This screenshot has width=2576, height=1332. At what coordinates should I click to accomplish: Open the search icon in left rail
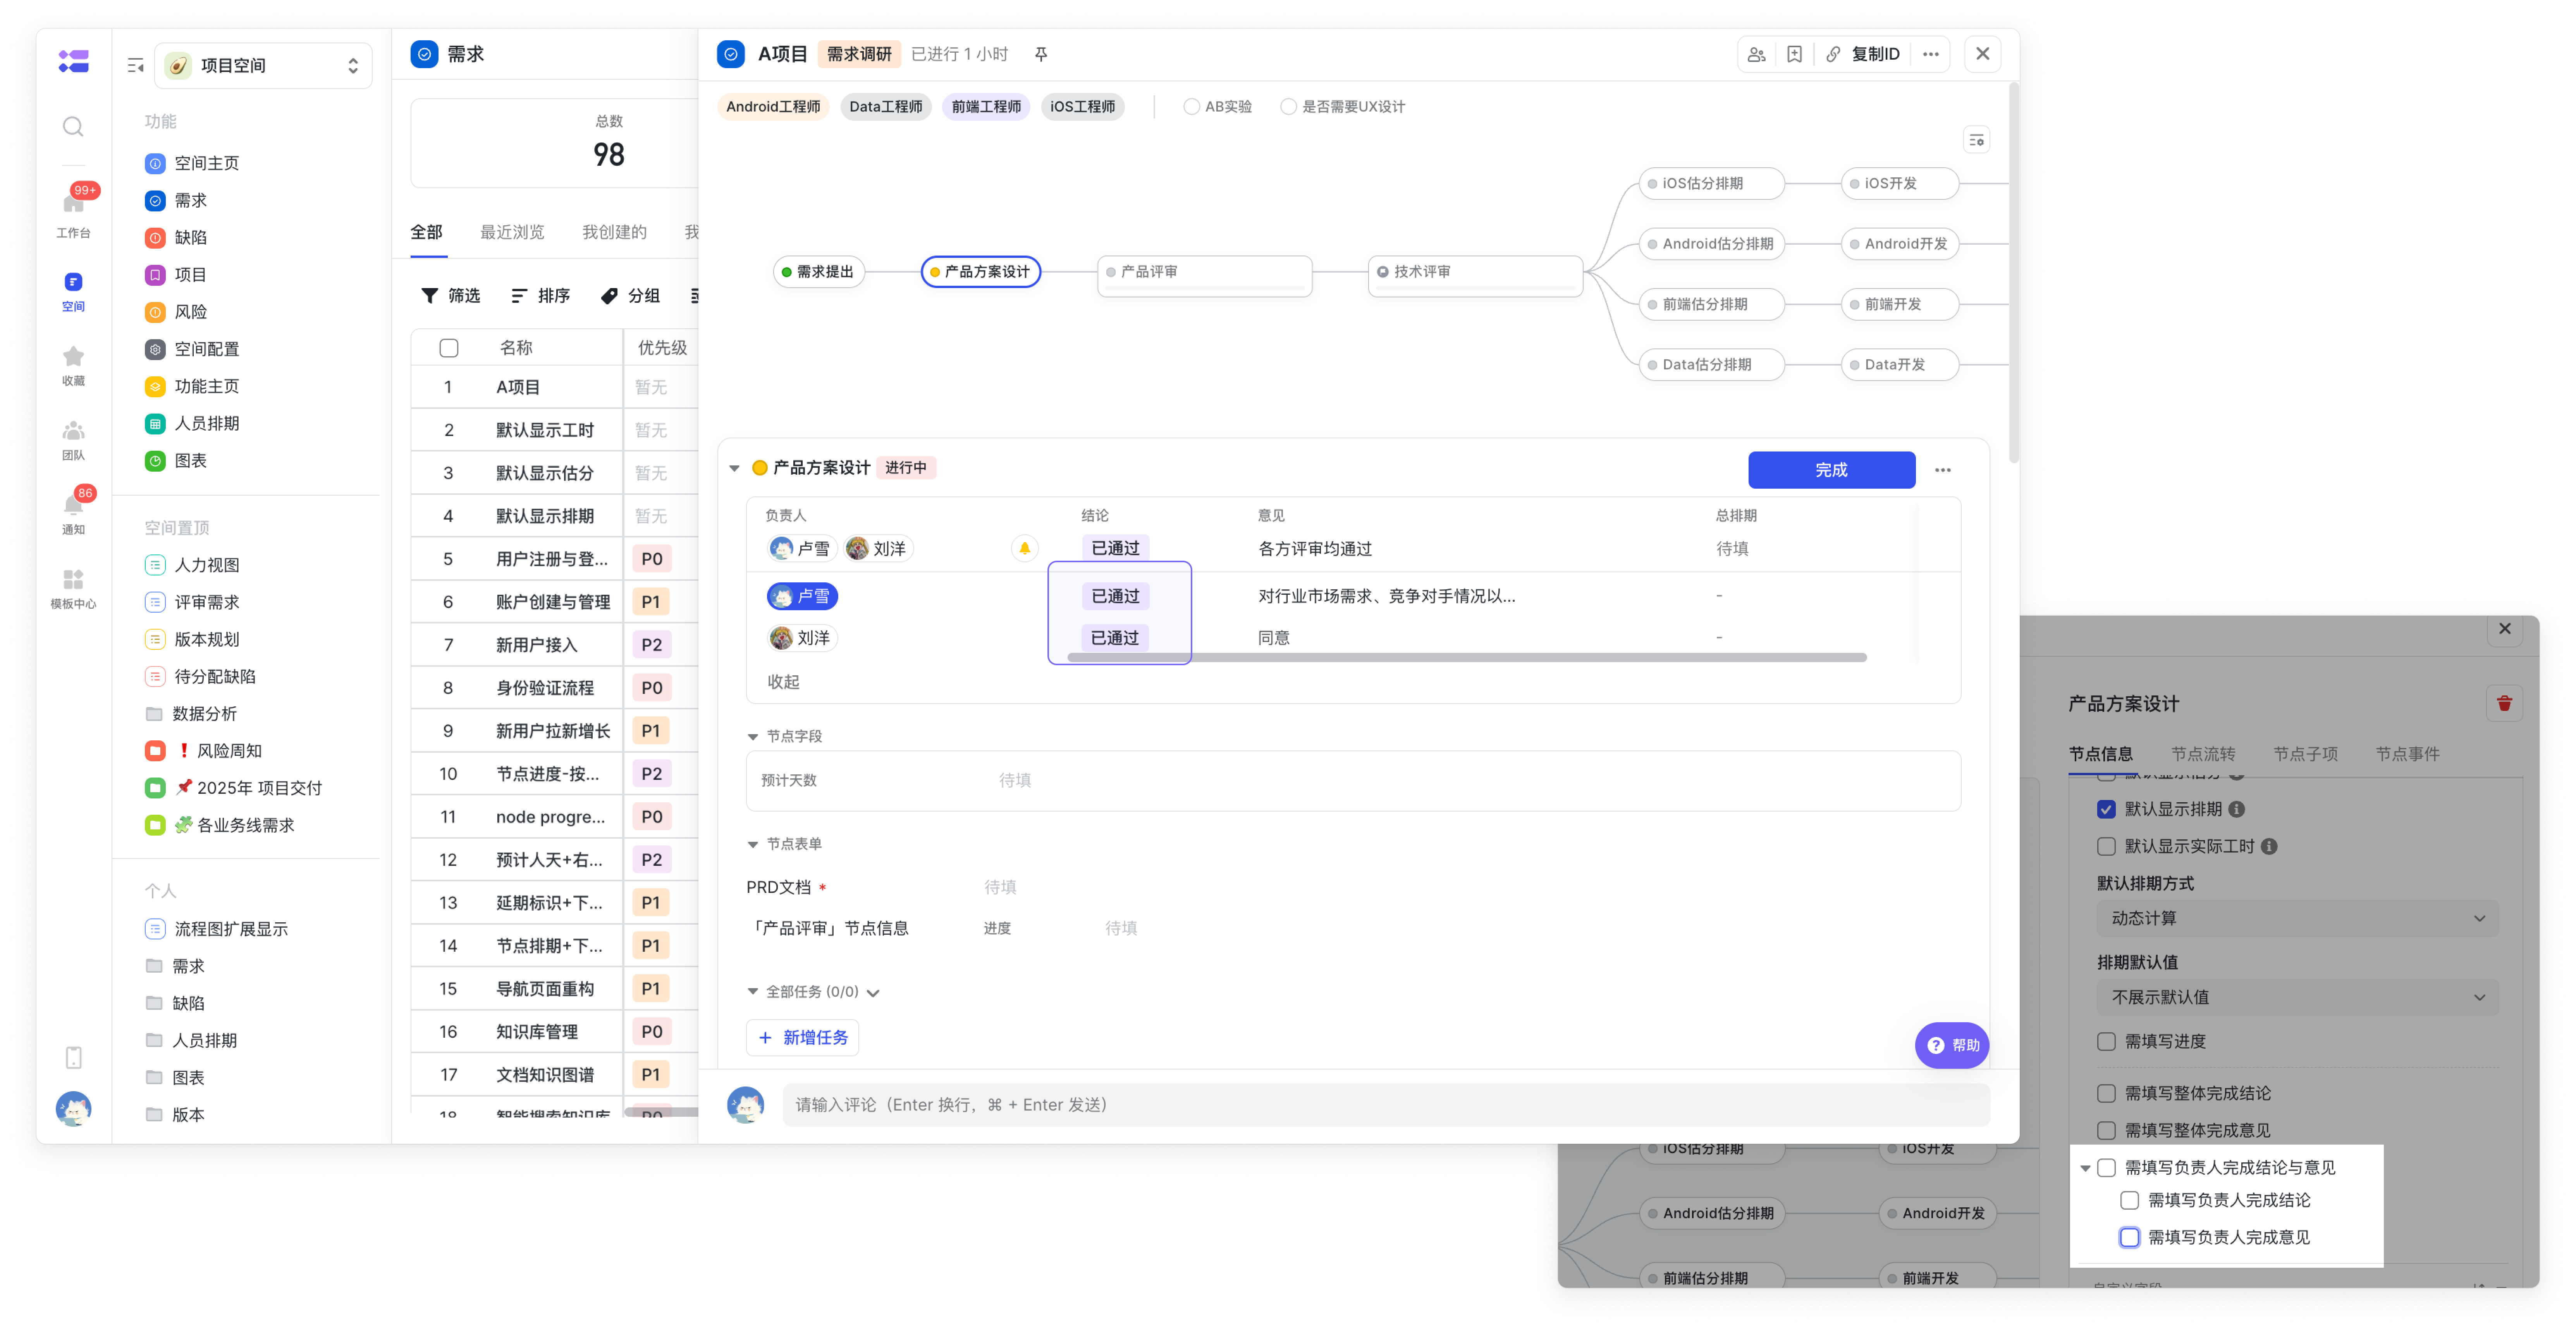[73, 127]
